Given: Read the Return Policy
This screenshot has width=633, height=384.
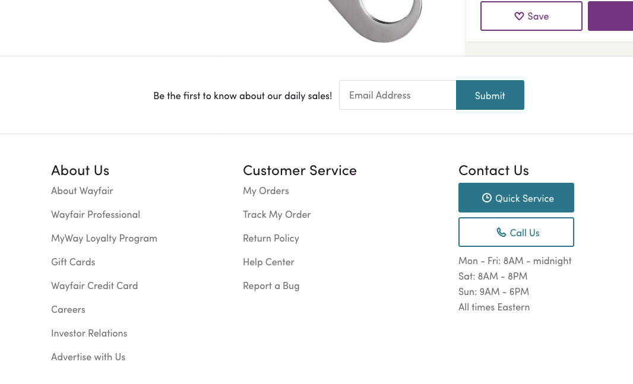Looking at the screenshot, I should (x=271, y=238).
